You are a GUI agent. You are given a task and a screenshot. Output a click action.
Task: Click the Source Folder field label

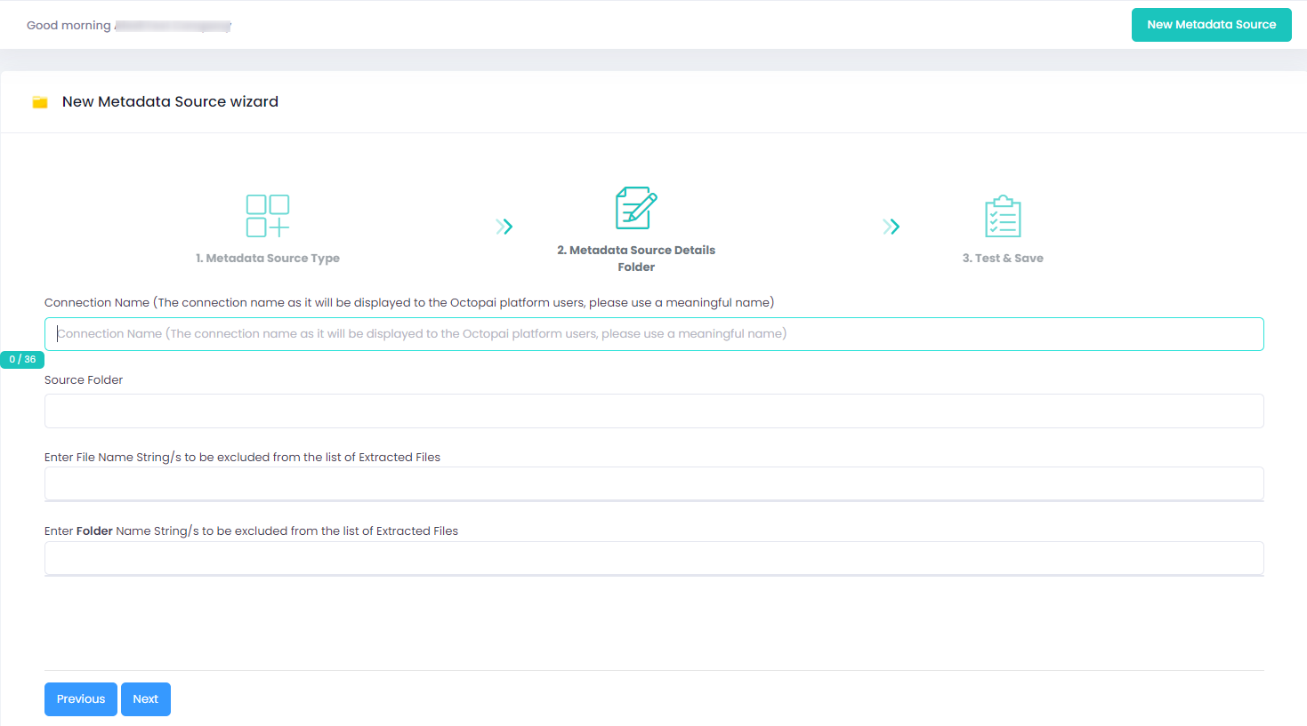tap(84, 380)
